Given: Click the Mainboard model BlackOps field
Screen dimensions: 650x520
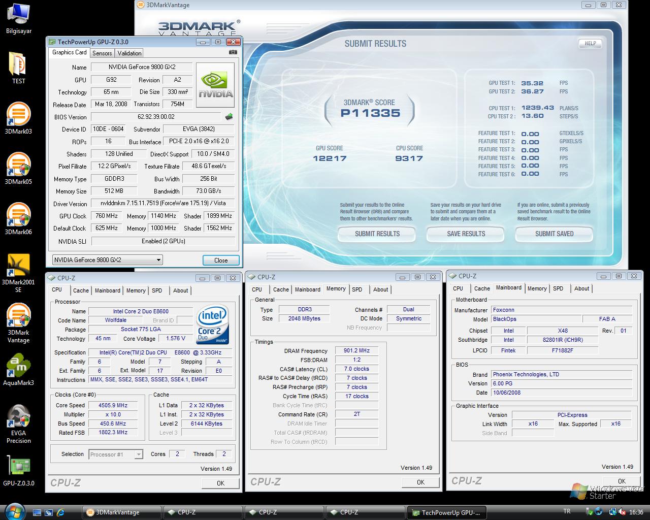Looking at the screenshot, I should point(536,319).
